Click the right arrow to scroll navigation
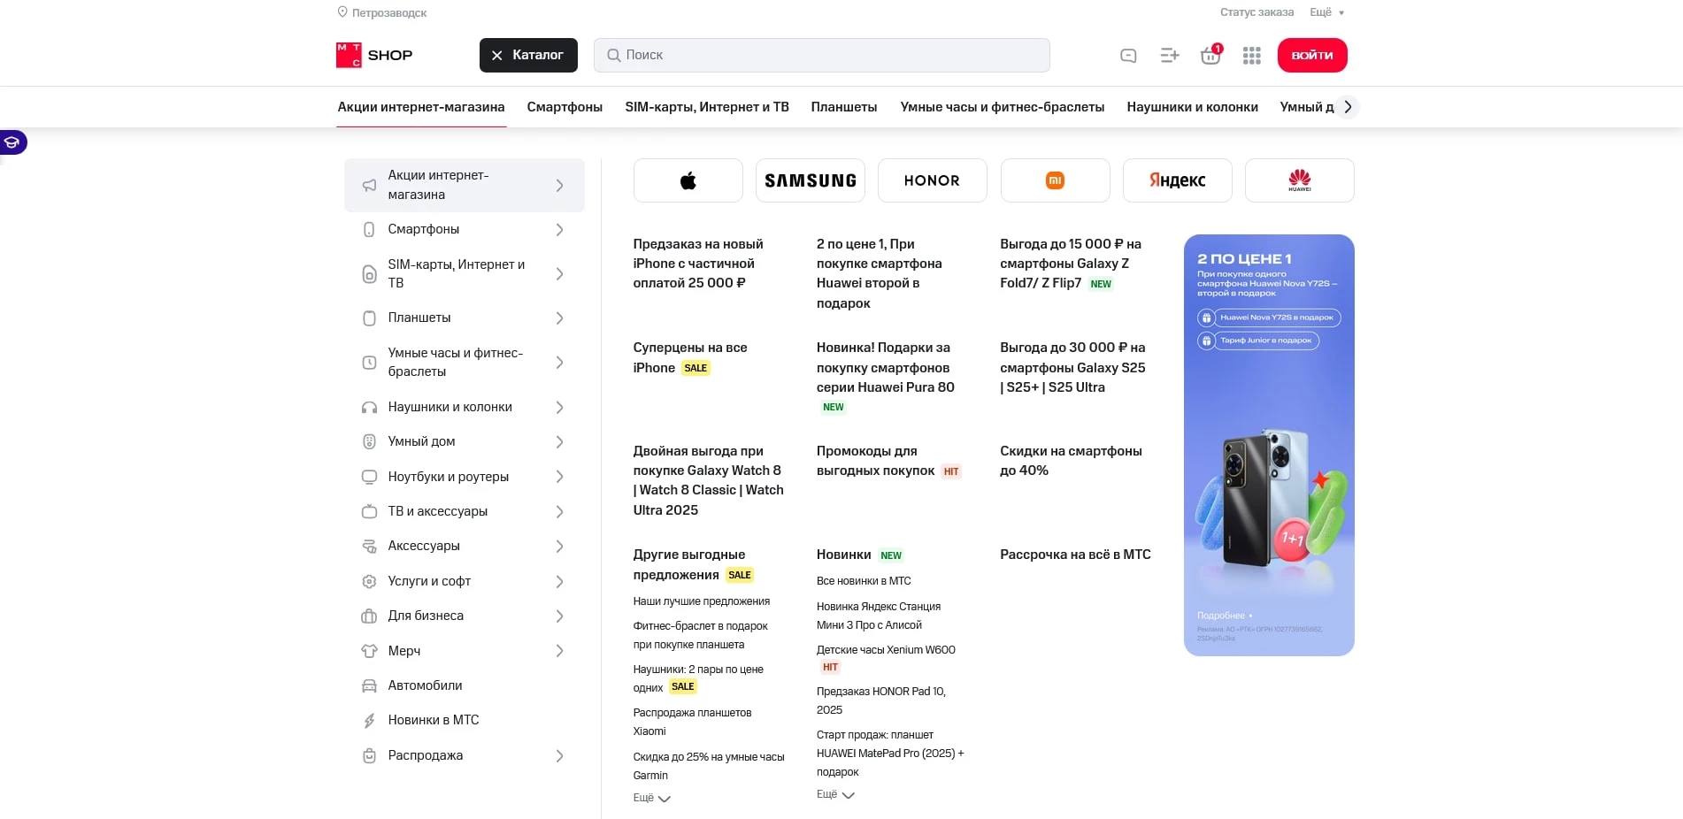This screenshot has height=819, width=1683. coord(1348,107)
